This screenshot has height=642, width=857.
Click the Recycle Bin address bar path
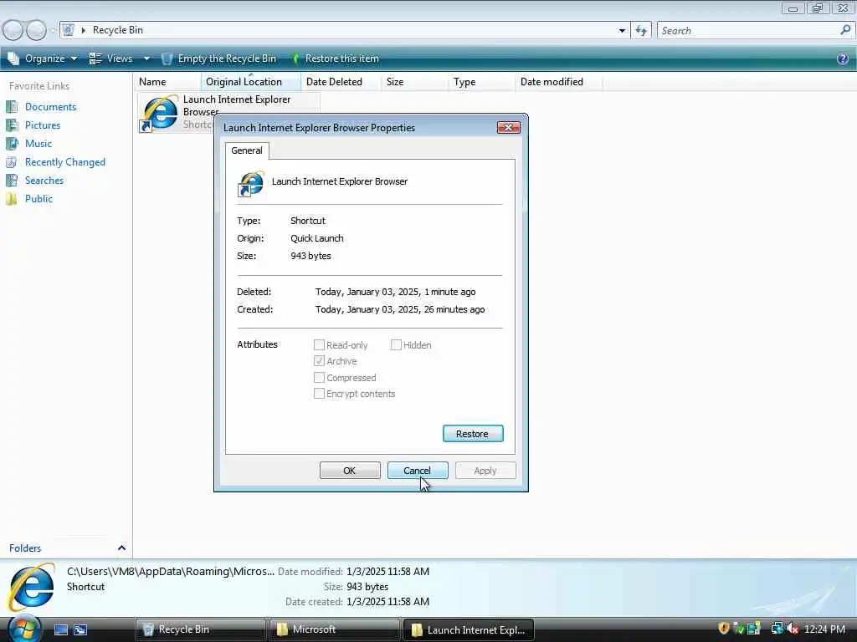pyautogui.click(x=117, y=30)
